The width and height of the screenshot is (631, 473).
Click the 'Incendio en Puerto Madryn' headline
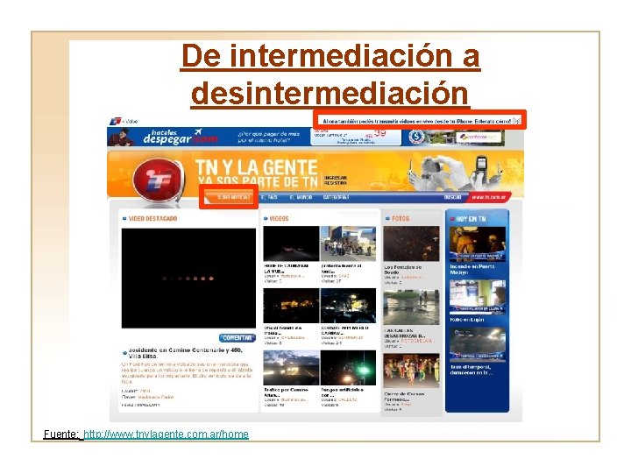[472, 269]
